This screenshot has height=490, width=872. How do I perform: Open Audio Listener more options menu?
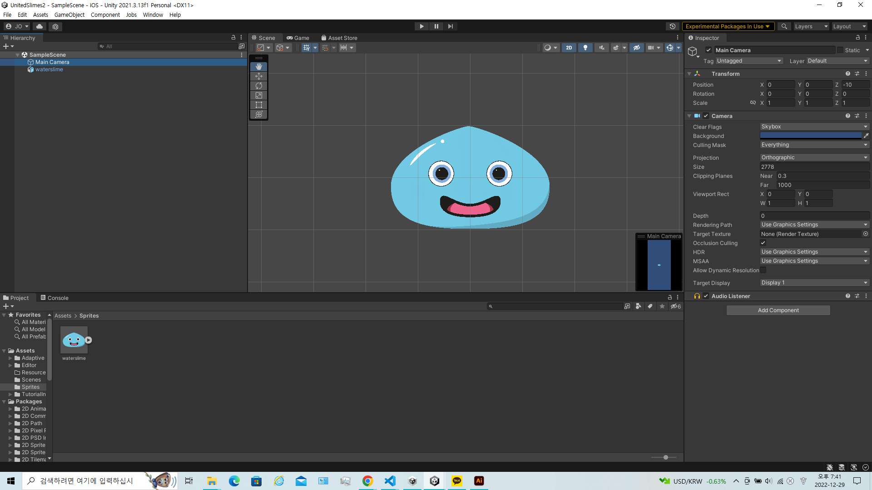click(x=866, y=296)
